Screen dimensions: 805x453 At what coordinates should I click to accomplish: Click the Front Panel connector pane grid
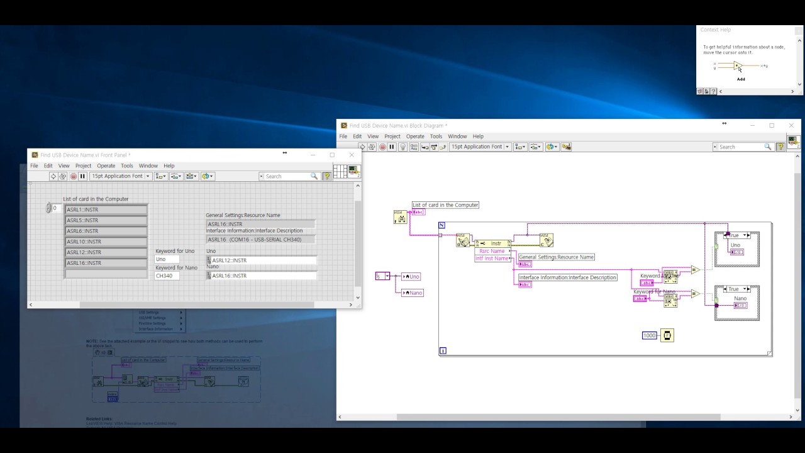tap(340, 171)
